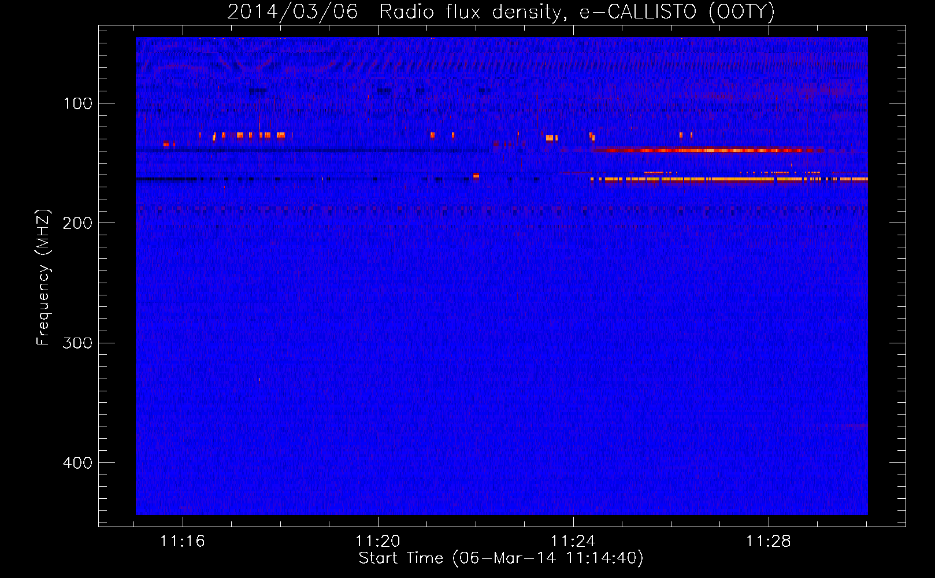935x578 pixels.
Task: Click the 11:24 time tick label
Action: point(573,542)
